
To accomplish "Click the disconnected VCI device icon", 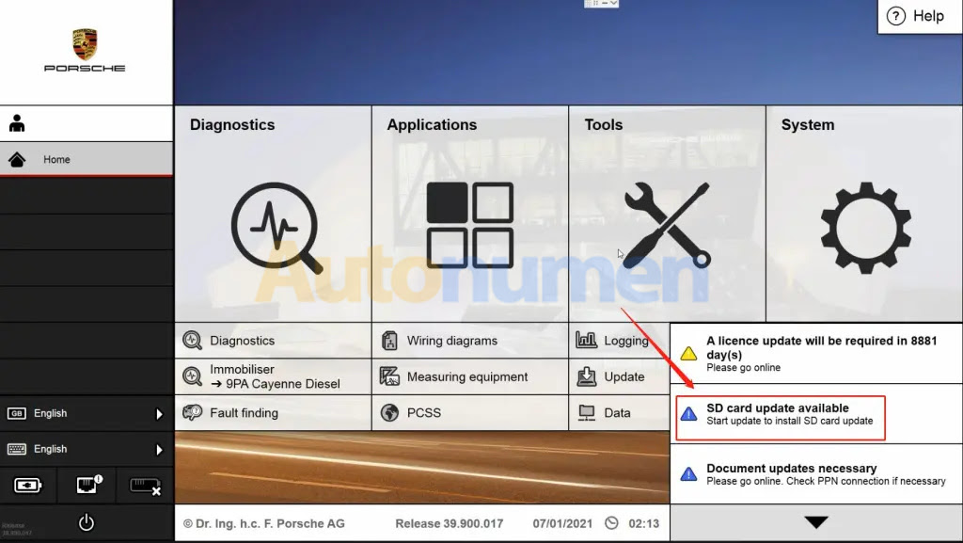I will pos(145,486).
